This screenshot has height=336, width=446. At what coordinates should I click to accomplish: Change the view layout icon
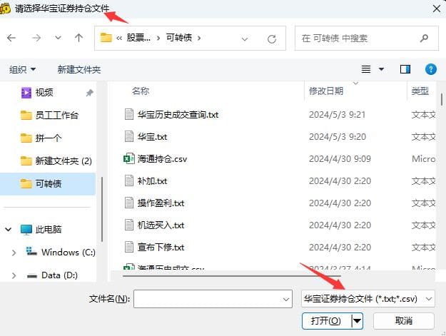click(366, 69)
